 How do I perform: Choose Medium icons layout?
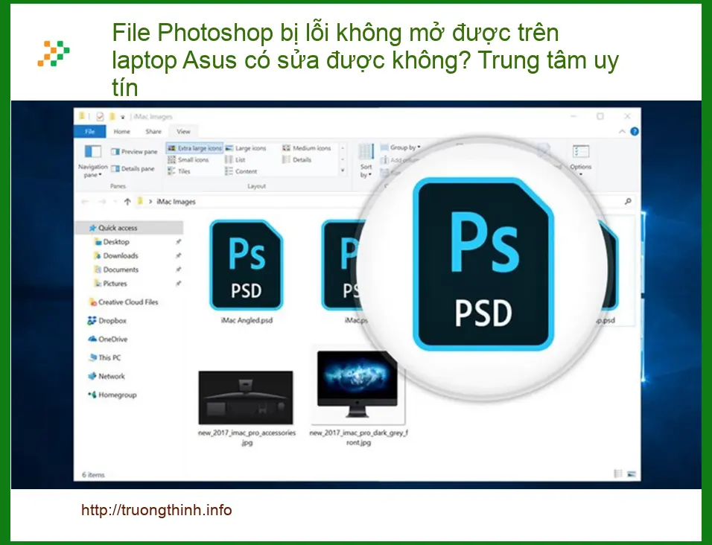click(x=307, y=148)
